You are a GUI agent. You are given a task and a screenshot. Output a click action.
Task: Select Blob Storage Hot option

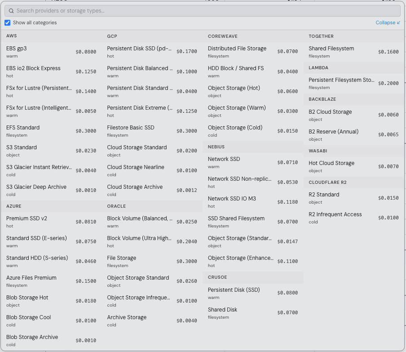click(51, 301)
